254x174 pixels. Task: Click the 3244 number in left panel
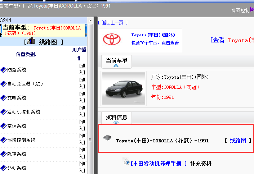coord(6,20)
